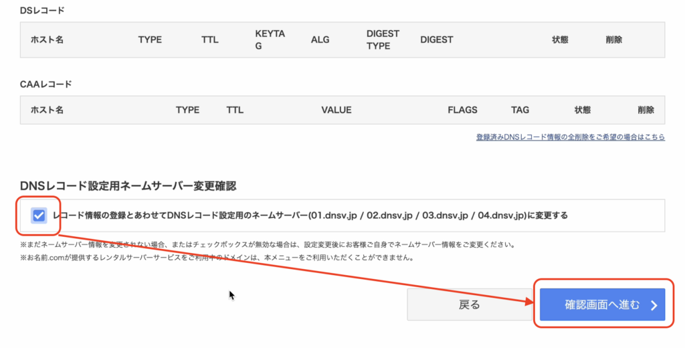The image size is (685, 348).
Task: Click 削除 header in CAAレコード table
Action: coord(646,110)
